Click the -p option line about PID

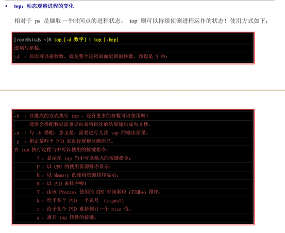tap(64, 141)
